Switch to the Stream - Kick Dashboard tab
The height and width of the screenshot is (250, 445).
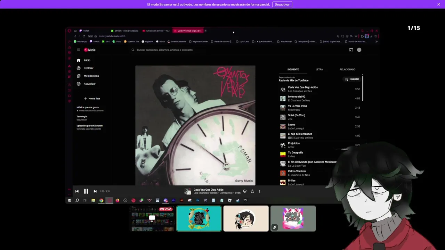point(124,31)
